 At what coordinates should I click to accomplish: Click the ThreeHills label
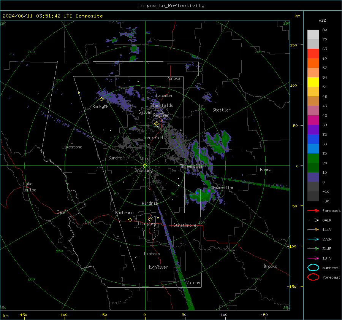click(191, 166)
